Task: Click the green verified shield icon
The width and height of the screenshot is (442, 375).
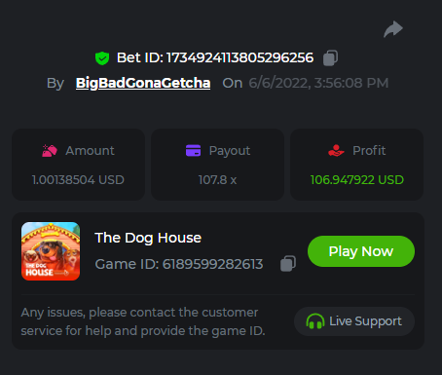Action: [102, 58]
